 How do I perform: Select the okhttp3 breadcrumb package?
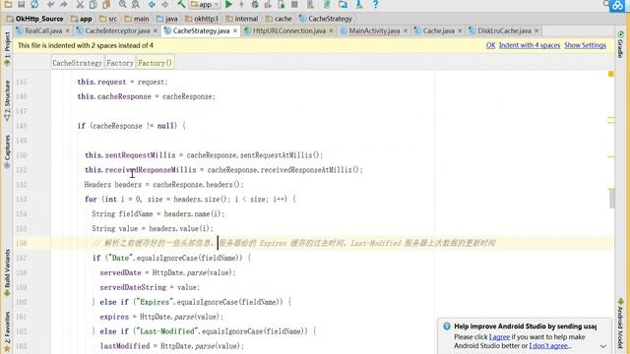(202, 19)
